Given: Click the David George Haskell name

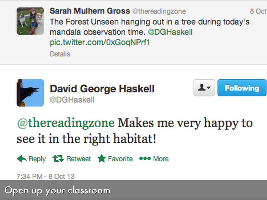Looking at the screenshot, I should pyautogui.click(x=102, y=89).
